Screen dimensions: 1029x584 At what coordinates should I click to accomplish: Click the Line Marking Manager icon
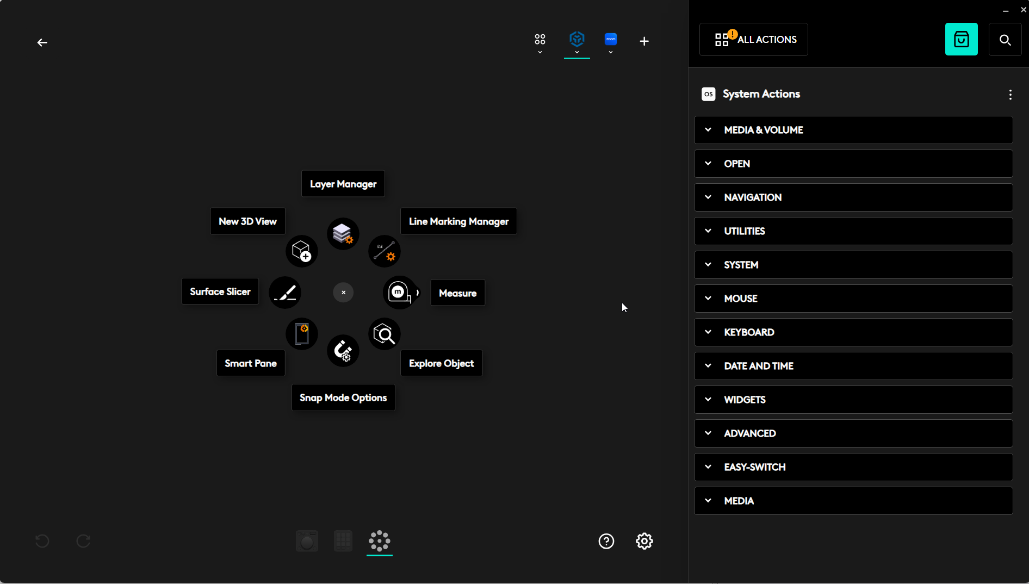pos(385,251)
